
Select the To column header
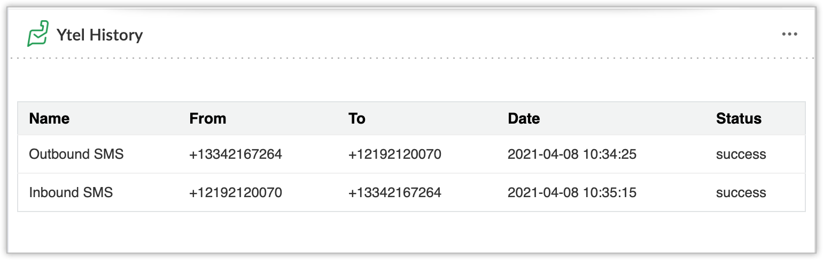tap(357, 118)
